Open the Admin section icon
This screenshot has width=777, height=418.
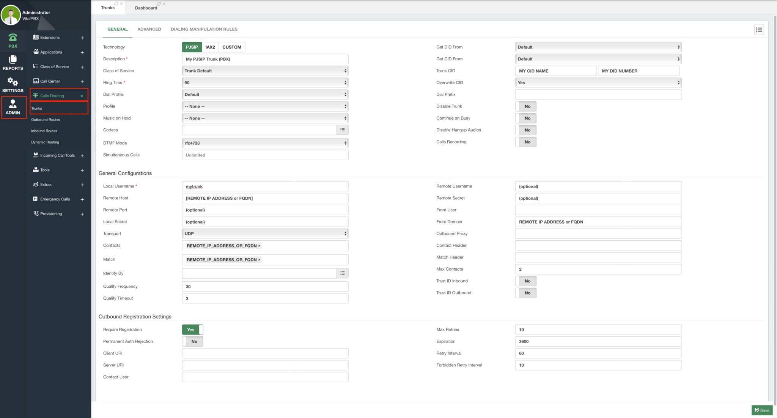[13, 104]
